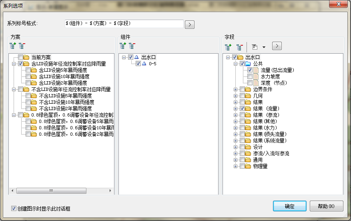Uncheck the O-5 component checkbox

point(138,64)
